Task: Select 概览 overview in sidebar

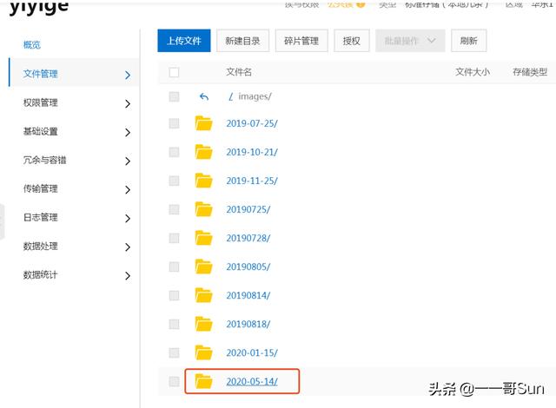Action: coord(32,45)
